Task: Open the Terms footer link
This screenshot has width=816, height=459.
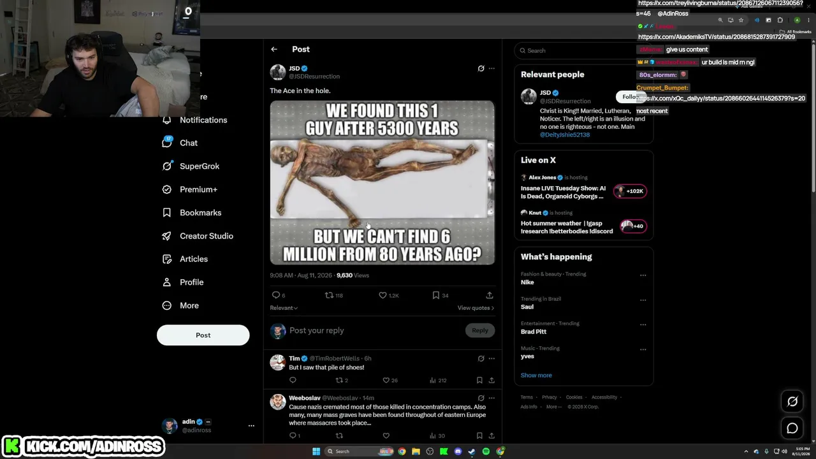Action: point(527,397)
